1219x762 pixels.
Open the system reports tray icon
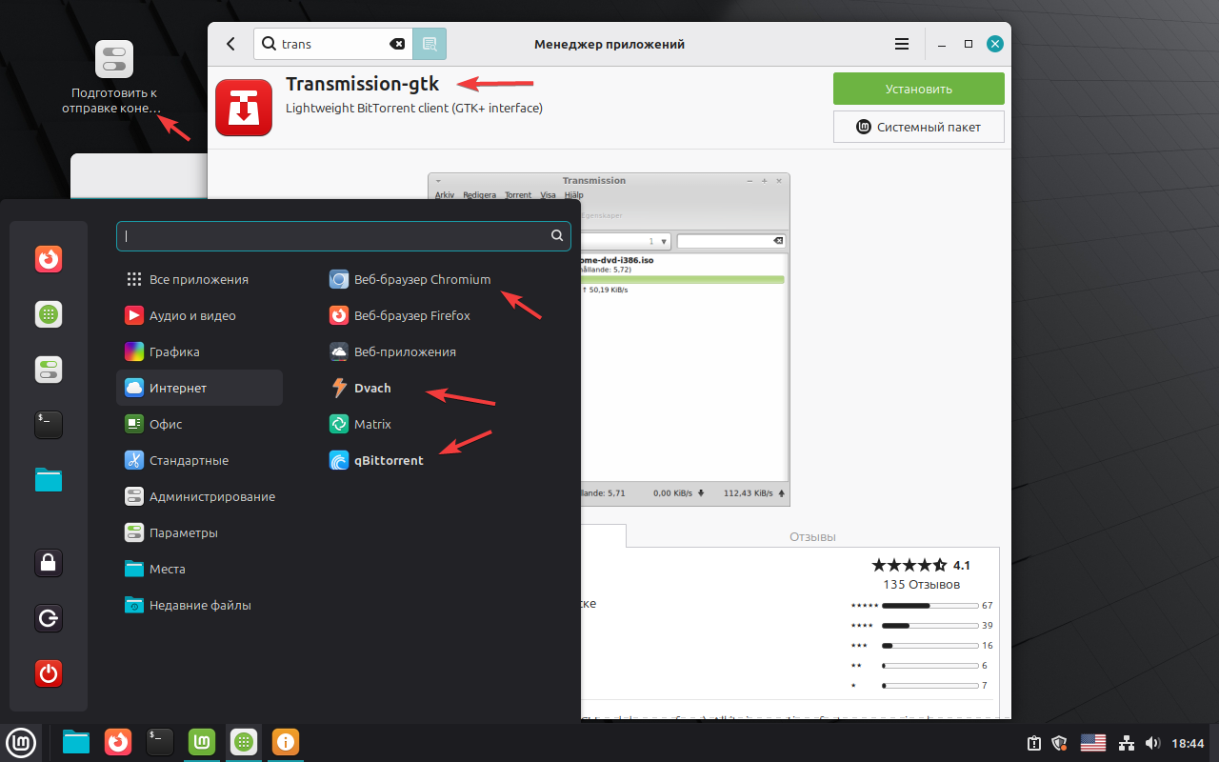(1034, 743)
